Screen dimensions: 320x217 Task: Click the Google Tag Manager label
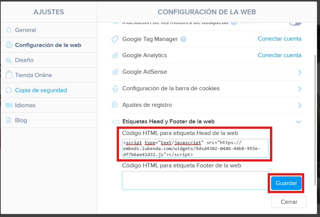click(x=150, y=39)
